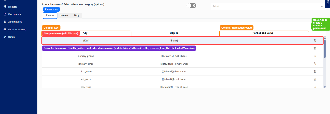Select {{default29}}-Type of Case mapping
The height and width of the screenshot is (114, 330).
174,87
